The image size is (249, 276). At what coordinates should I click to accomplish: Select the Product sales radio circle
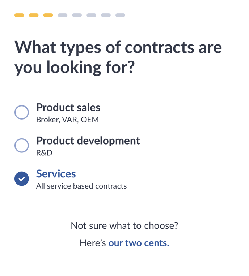pos(22,112)
